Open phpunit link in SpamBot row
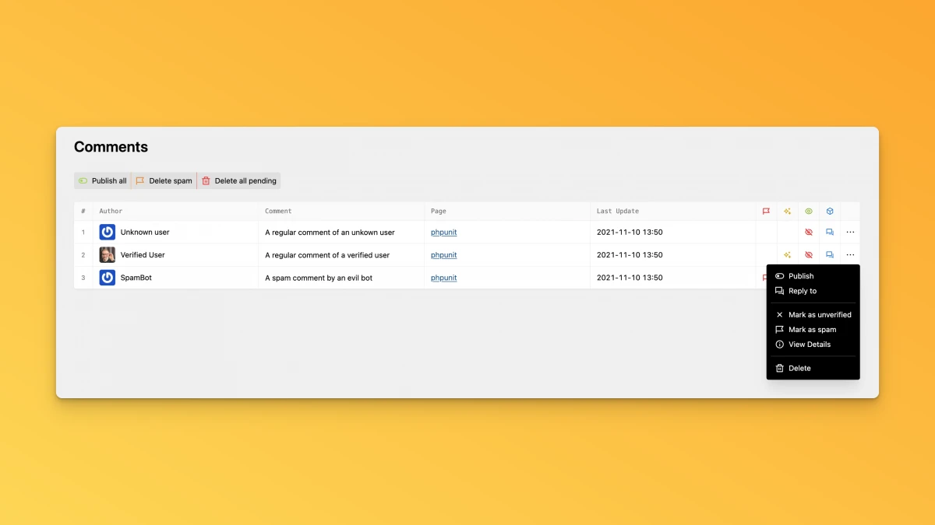This screenshot has height=525, width=935. point(444,278)
